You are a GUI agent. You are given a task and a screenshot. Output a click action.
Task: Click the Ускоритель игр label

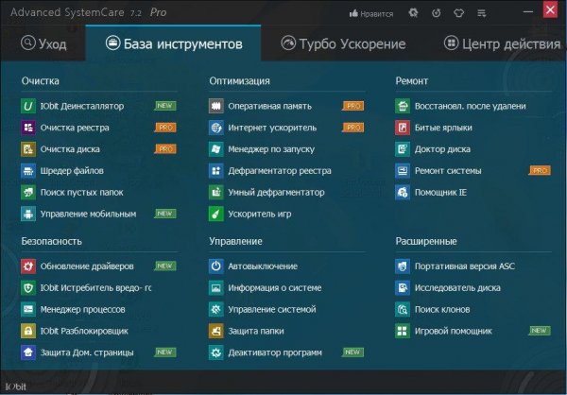260,214
